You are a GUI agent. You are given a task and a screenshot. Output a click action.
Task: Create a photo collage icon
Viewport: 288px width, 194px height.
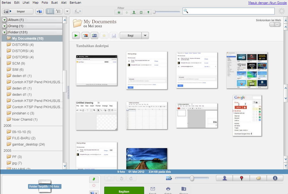(x=86, y=36)
